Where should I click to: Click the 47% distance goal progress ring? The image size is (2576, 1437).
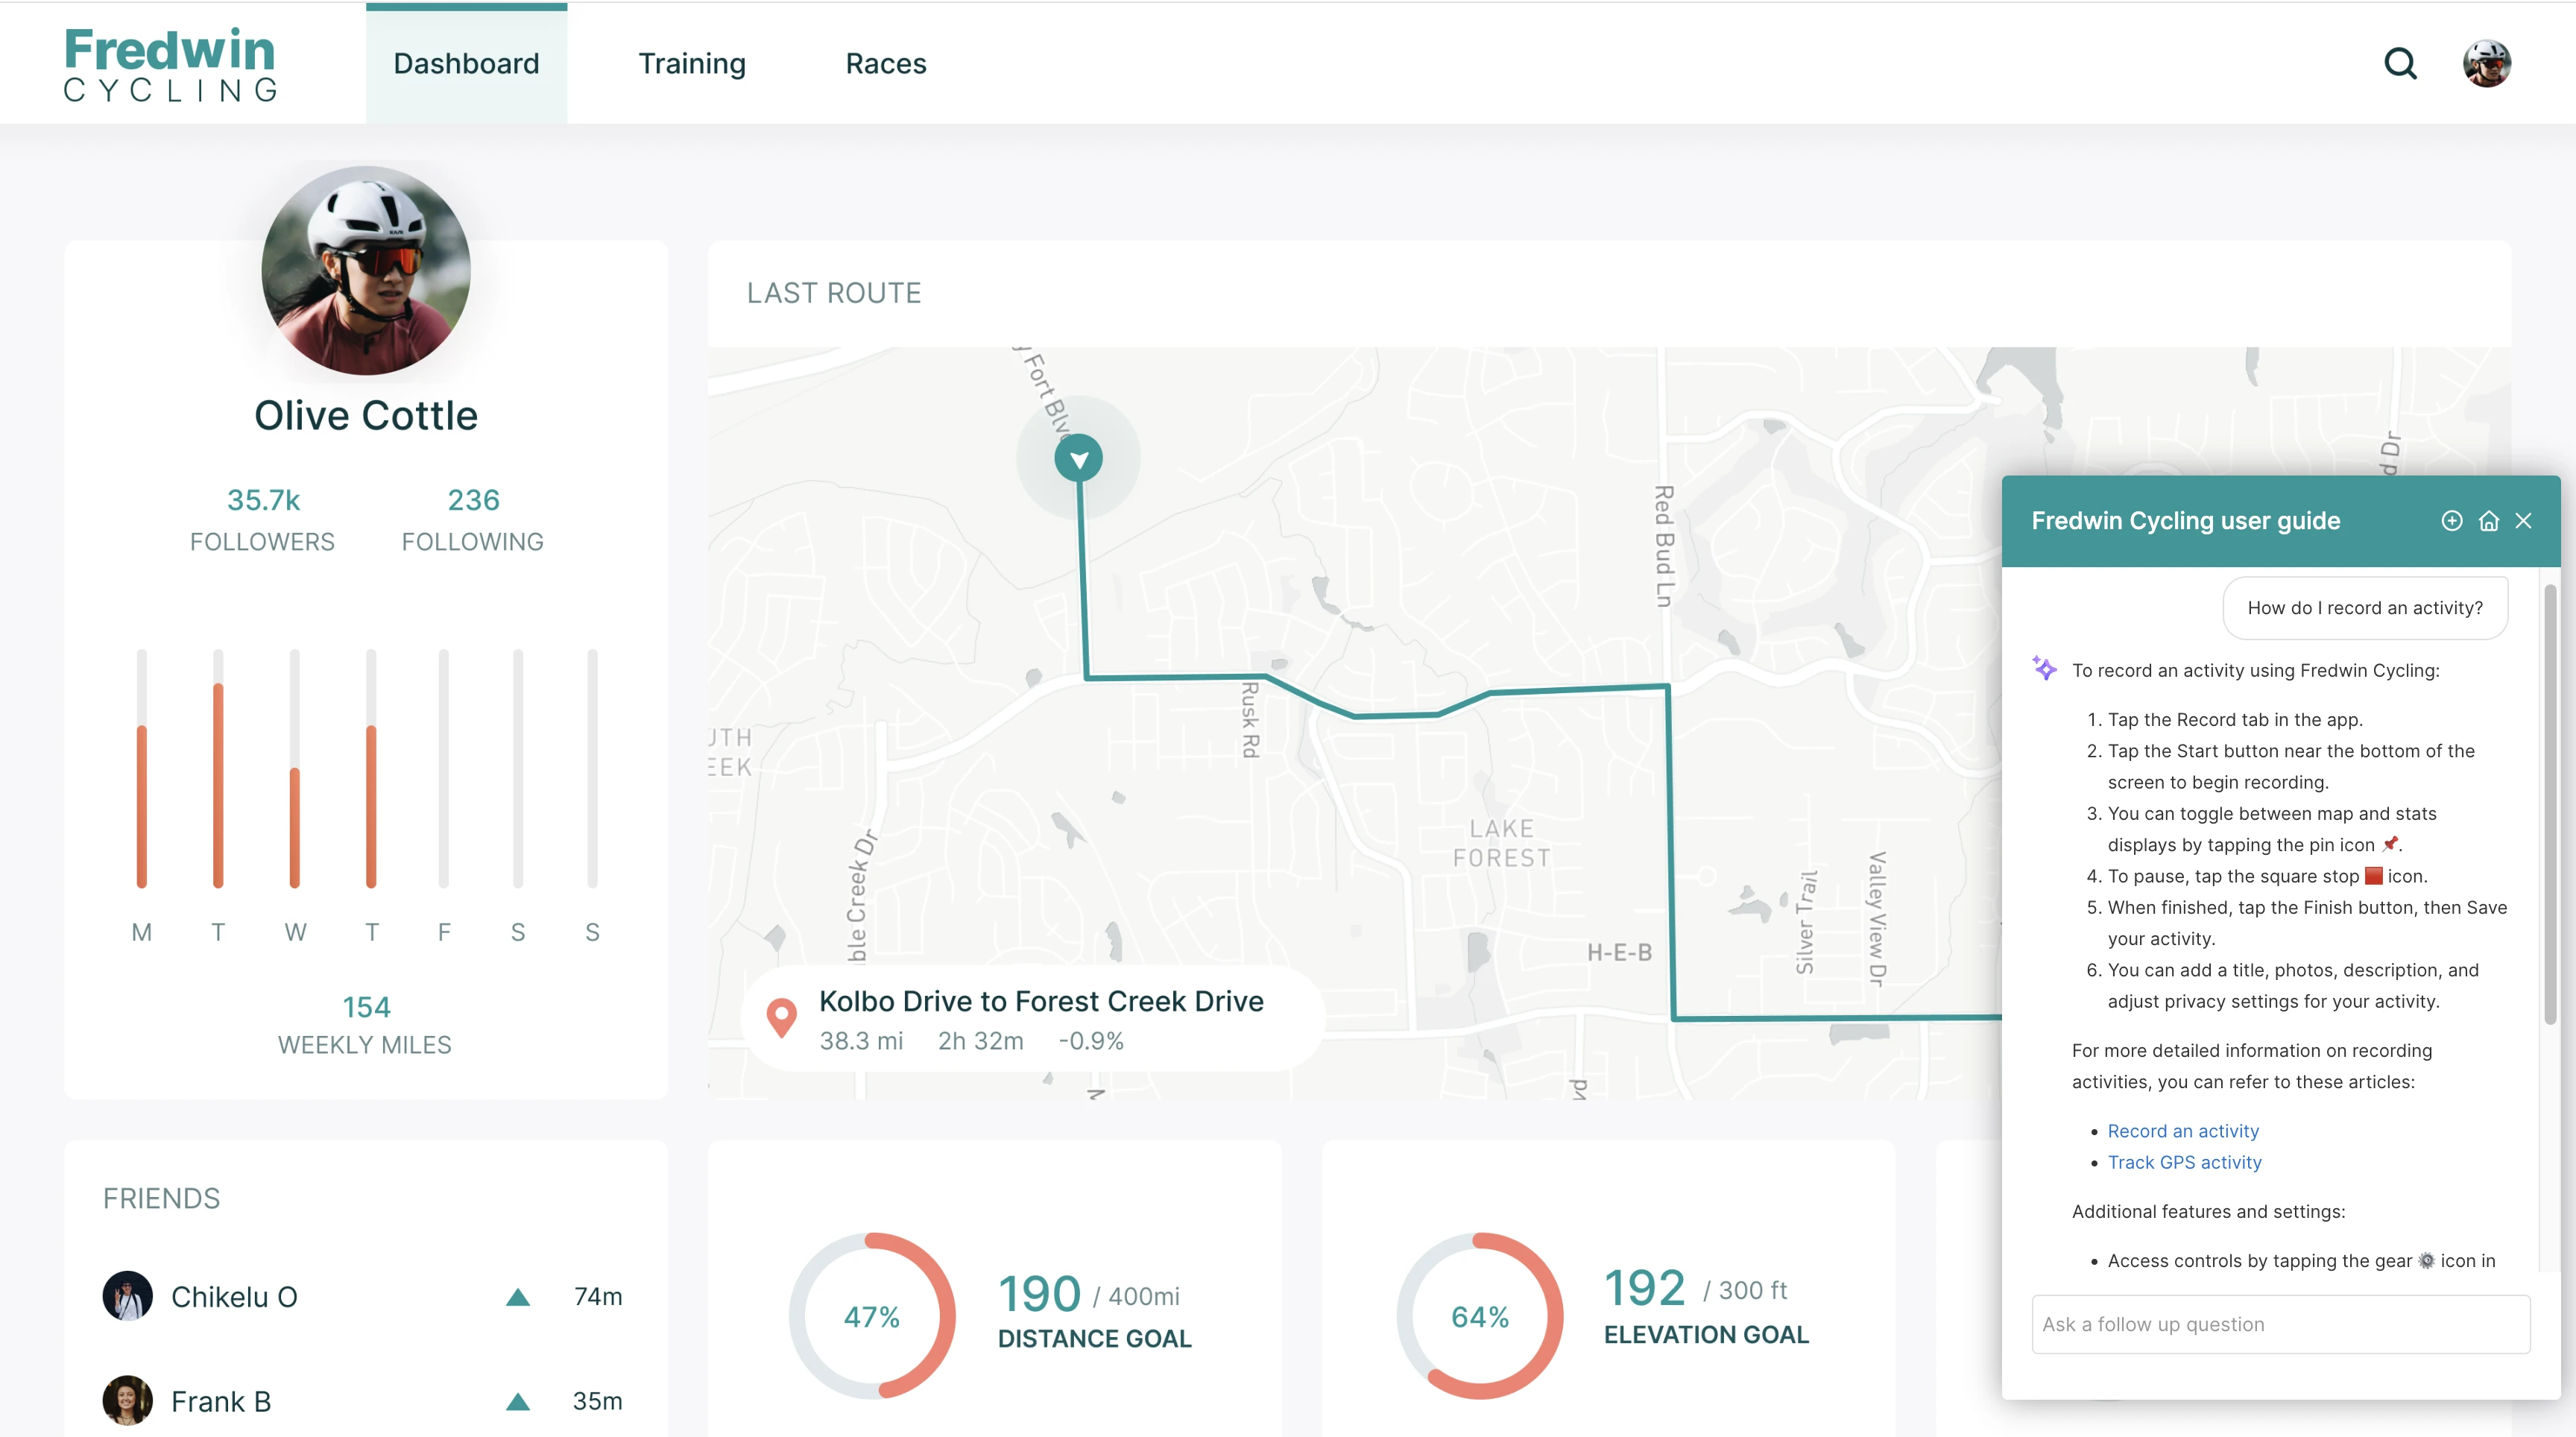pyautogui.click(x=871, y=1316)
